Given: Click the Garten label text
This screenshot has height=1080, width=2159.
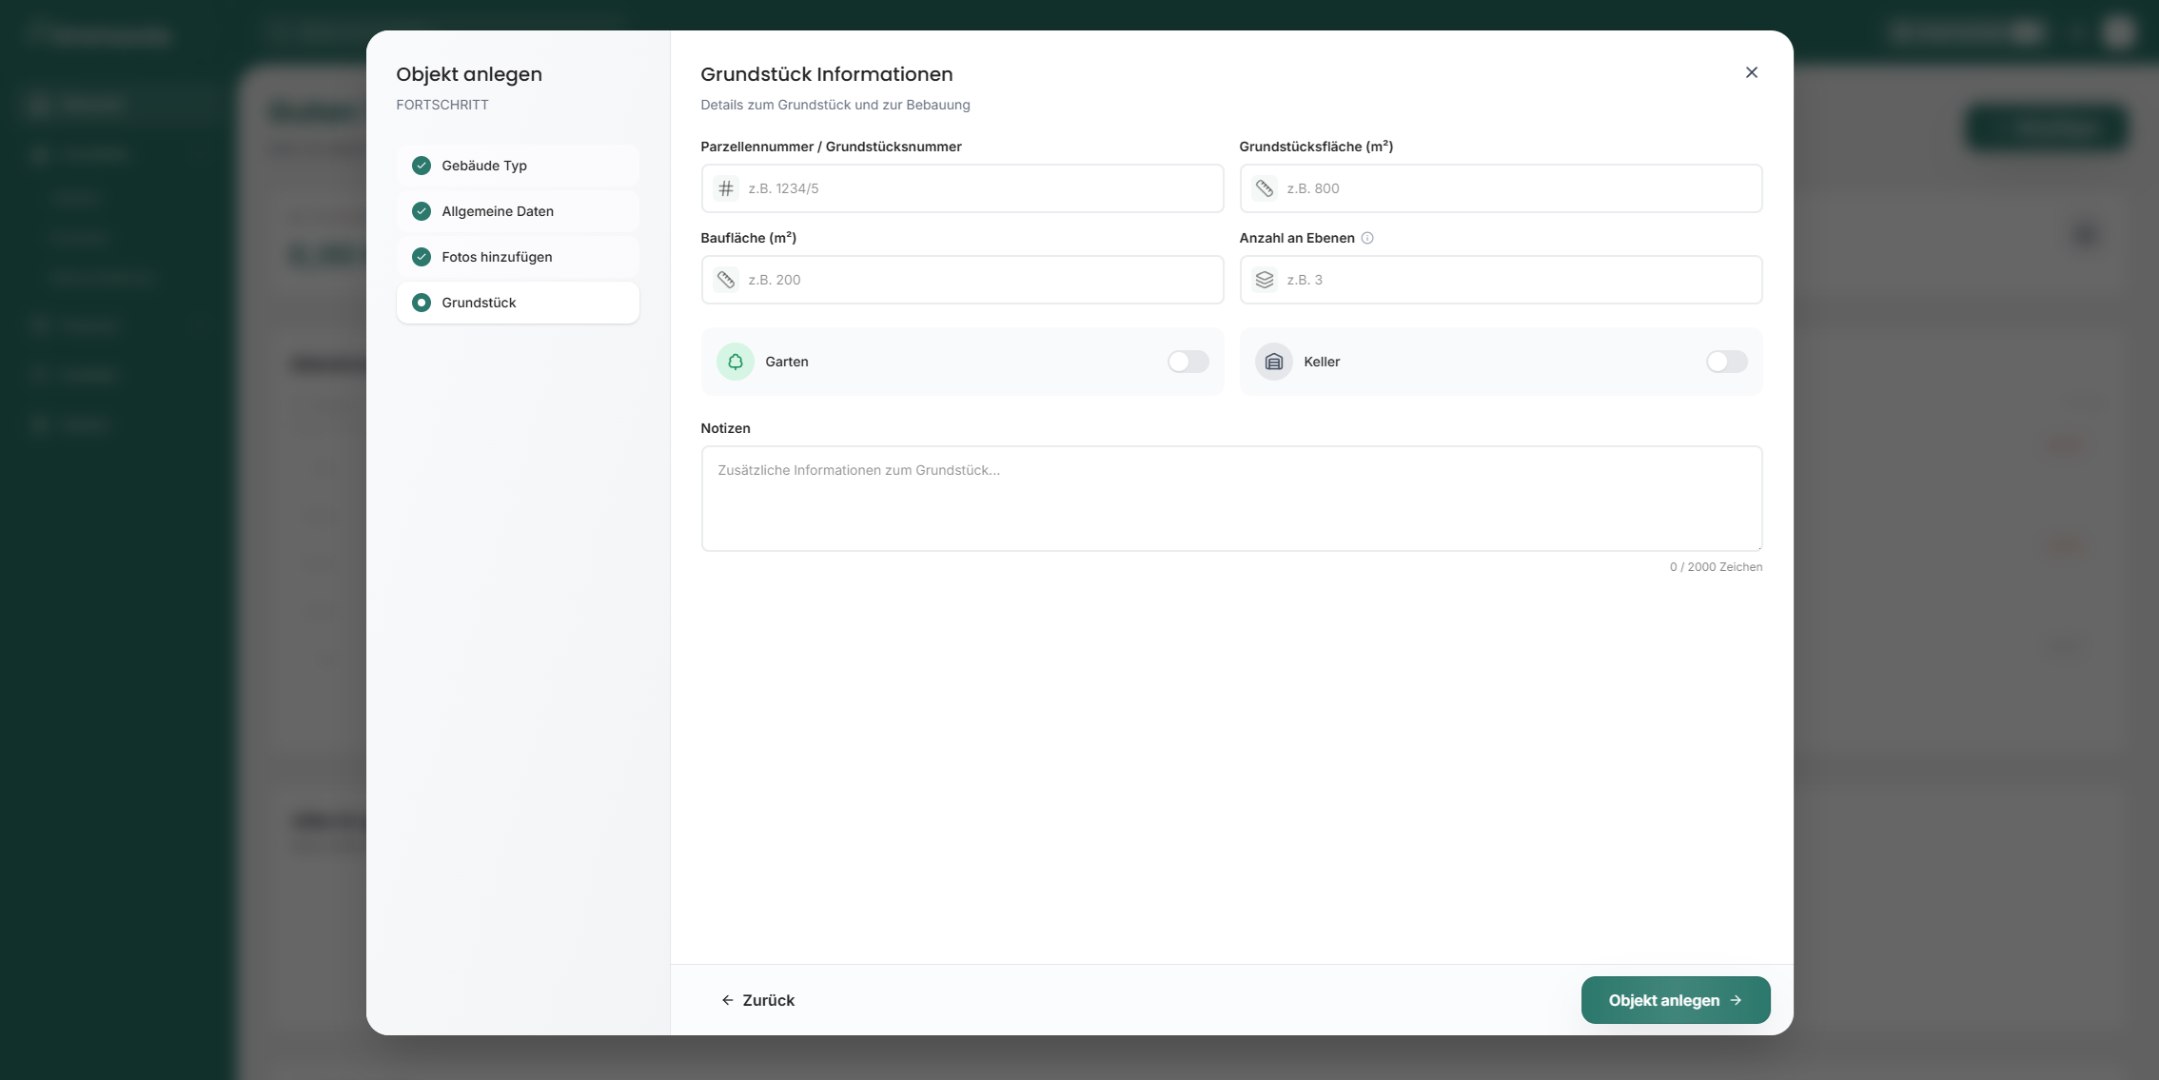Looking at the screenshot, I should 787,362.
